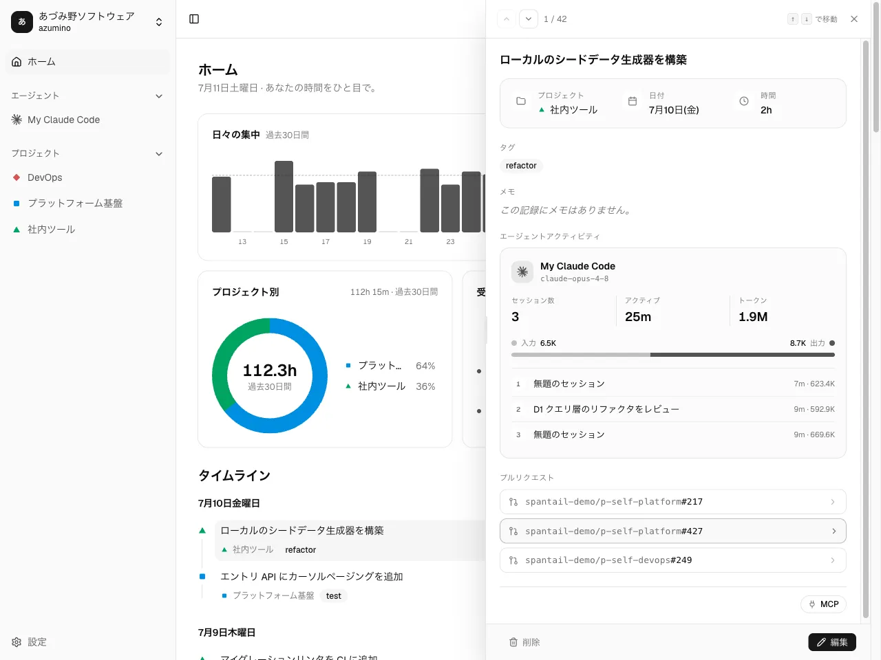This screenshot has height=660, width=881.
Task: Click the project folder icon in details
Action: (x=521, y=101)
